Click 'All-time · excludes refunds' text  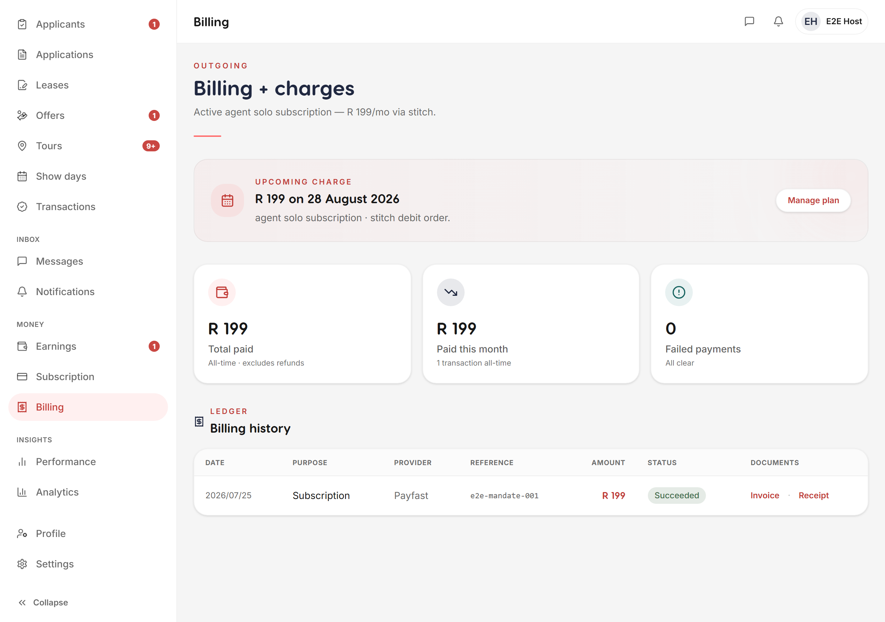coord(256,363)
